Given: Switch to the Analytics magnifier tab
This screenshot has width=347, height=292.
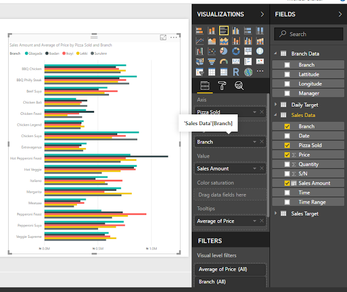Looking at the screenshot, I should point(239,86).
